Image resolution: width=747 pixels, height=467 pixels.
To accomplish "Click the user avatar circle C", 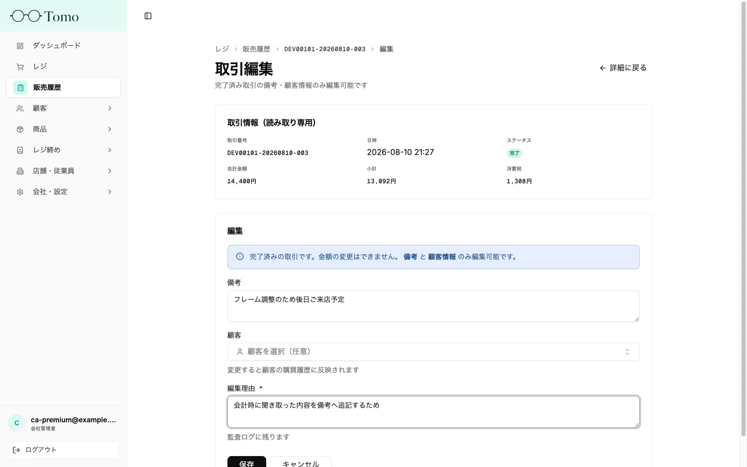I will (17, 423).
